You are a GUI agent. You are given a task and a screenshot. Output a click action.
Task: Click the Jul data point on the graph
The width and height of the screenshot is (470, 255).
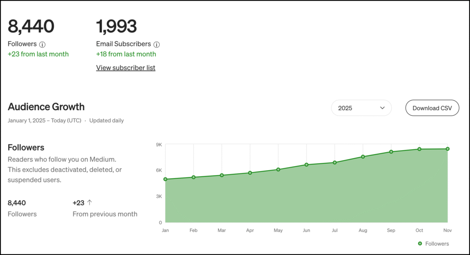point(335,162)
